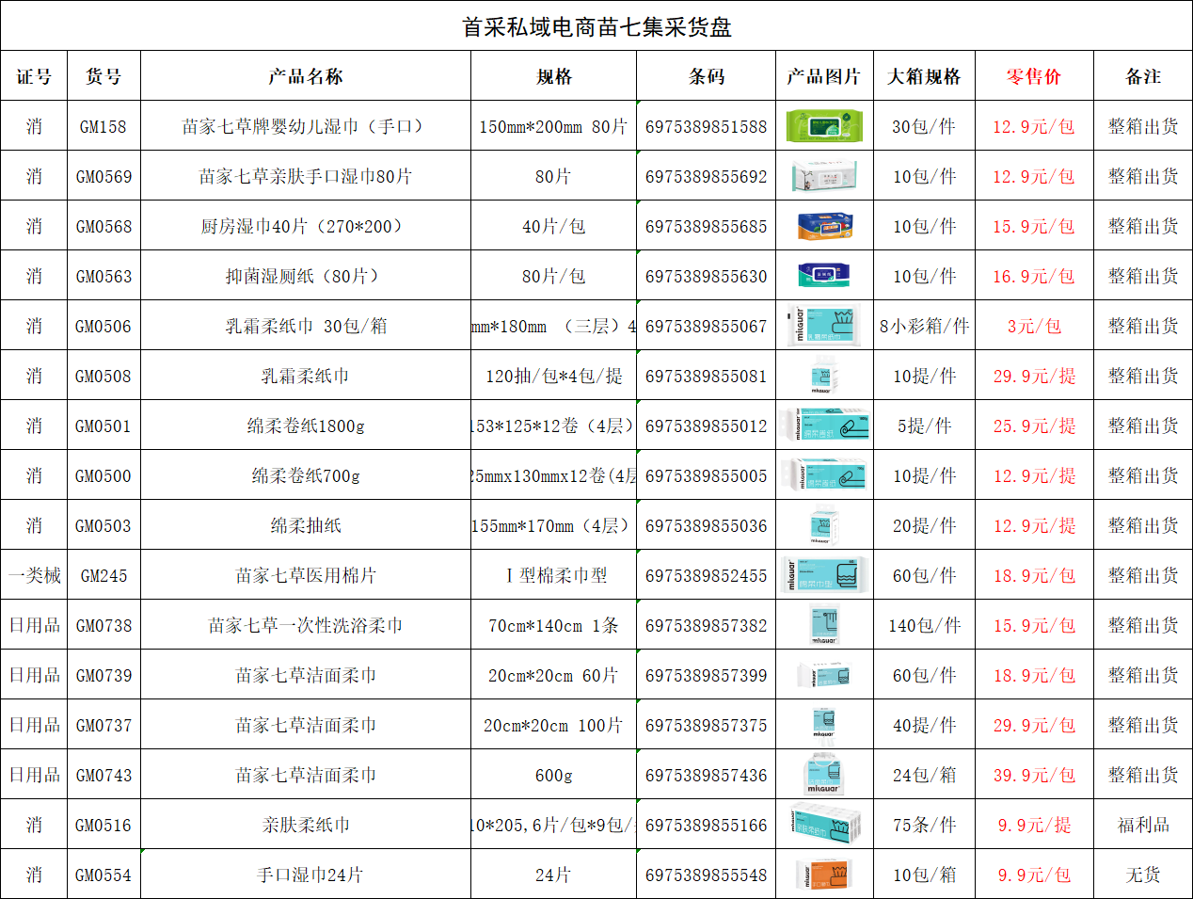Image resolution: width=1193 pixels, height=899 pixels.
Task: Click carton spec 8小彩箱/件
Action: point(925,326)
